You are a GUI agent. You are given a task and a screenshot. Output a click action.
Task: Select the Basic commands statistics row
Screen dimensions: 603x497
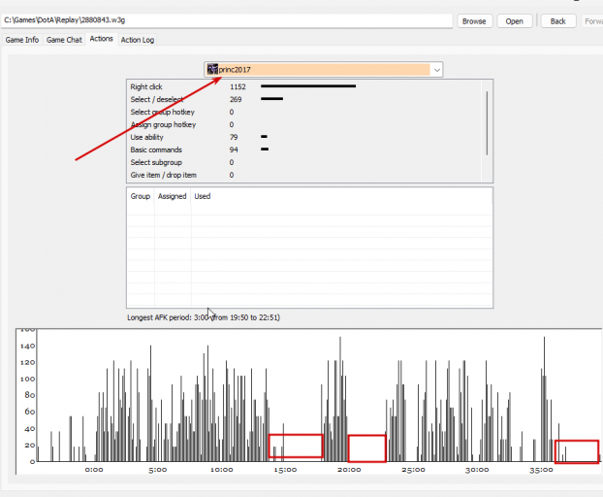tap(303, 149)
